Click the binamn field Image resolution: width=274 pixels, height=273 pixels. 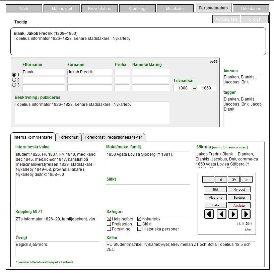click(244, 80)
